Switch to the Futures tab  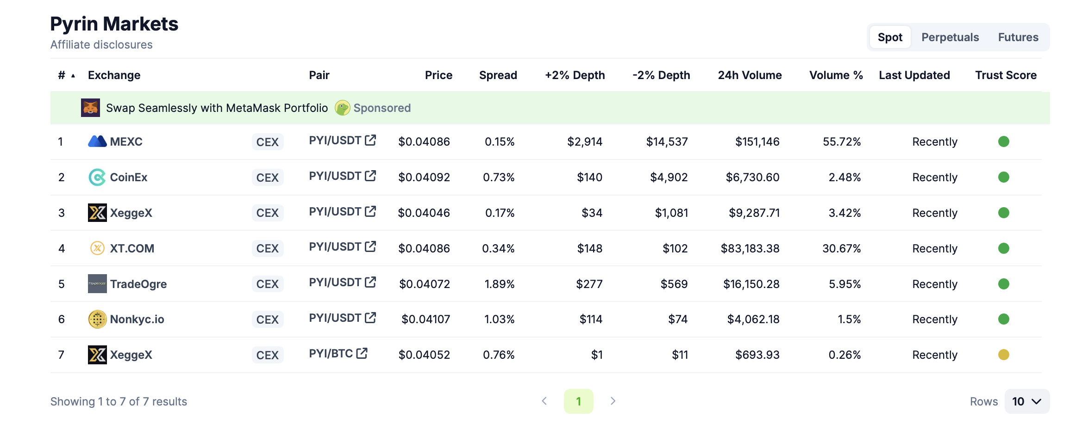1018,37
